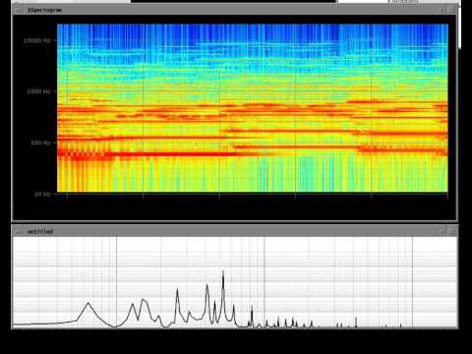Click the 100 Hz axis label
The width and height of the screenshot is (472, 354).
tap(40, 143)
